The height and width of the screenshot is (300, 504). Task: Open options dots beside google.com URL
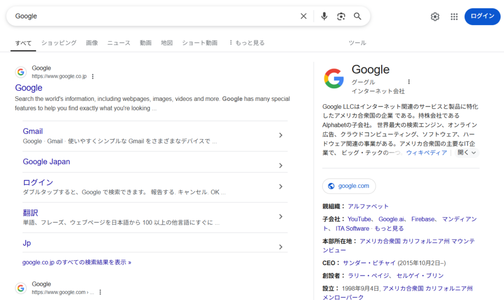[x=100, y=292]
